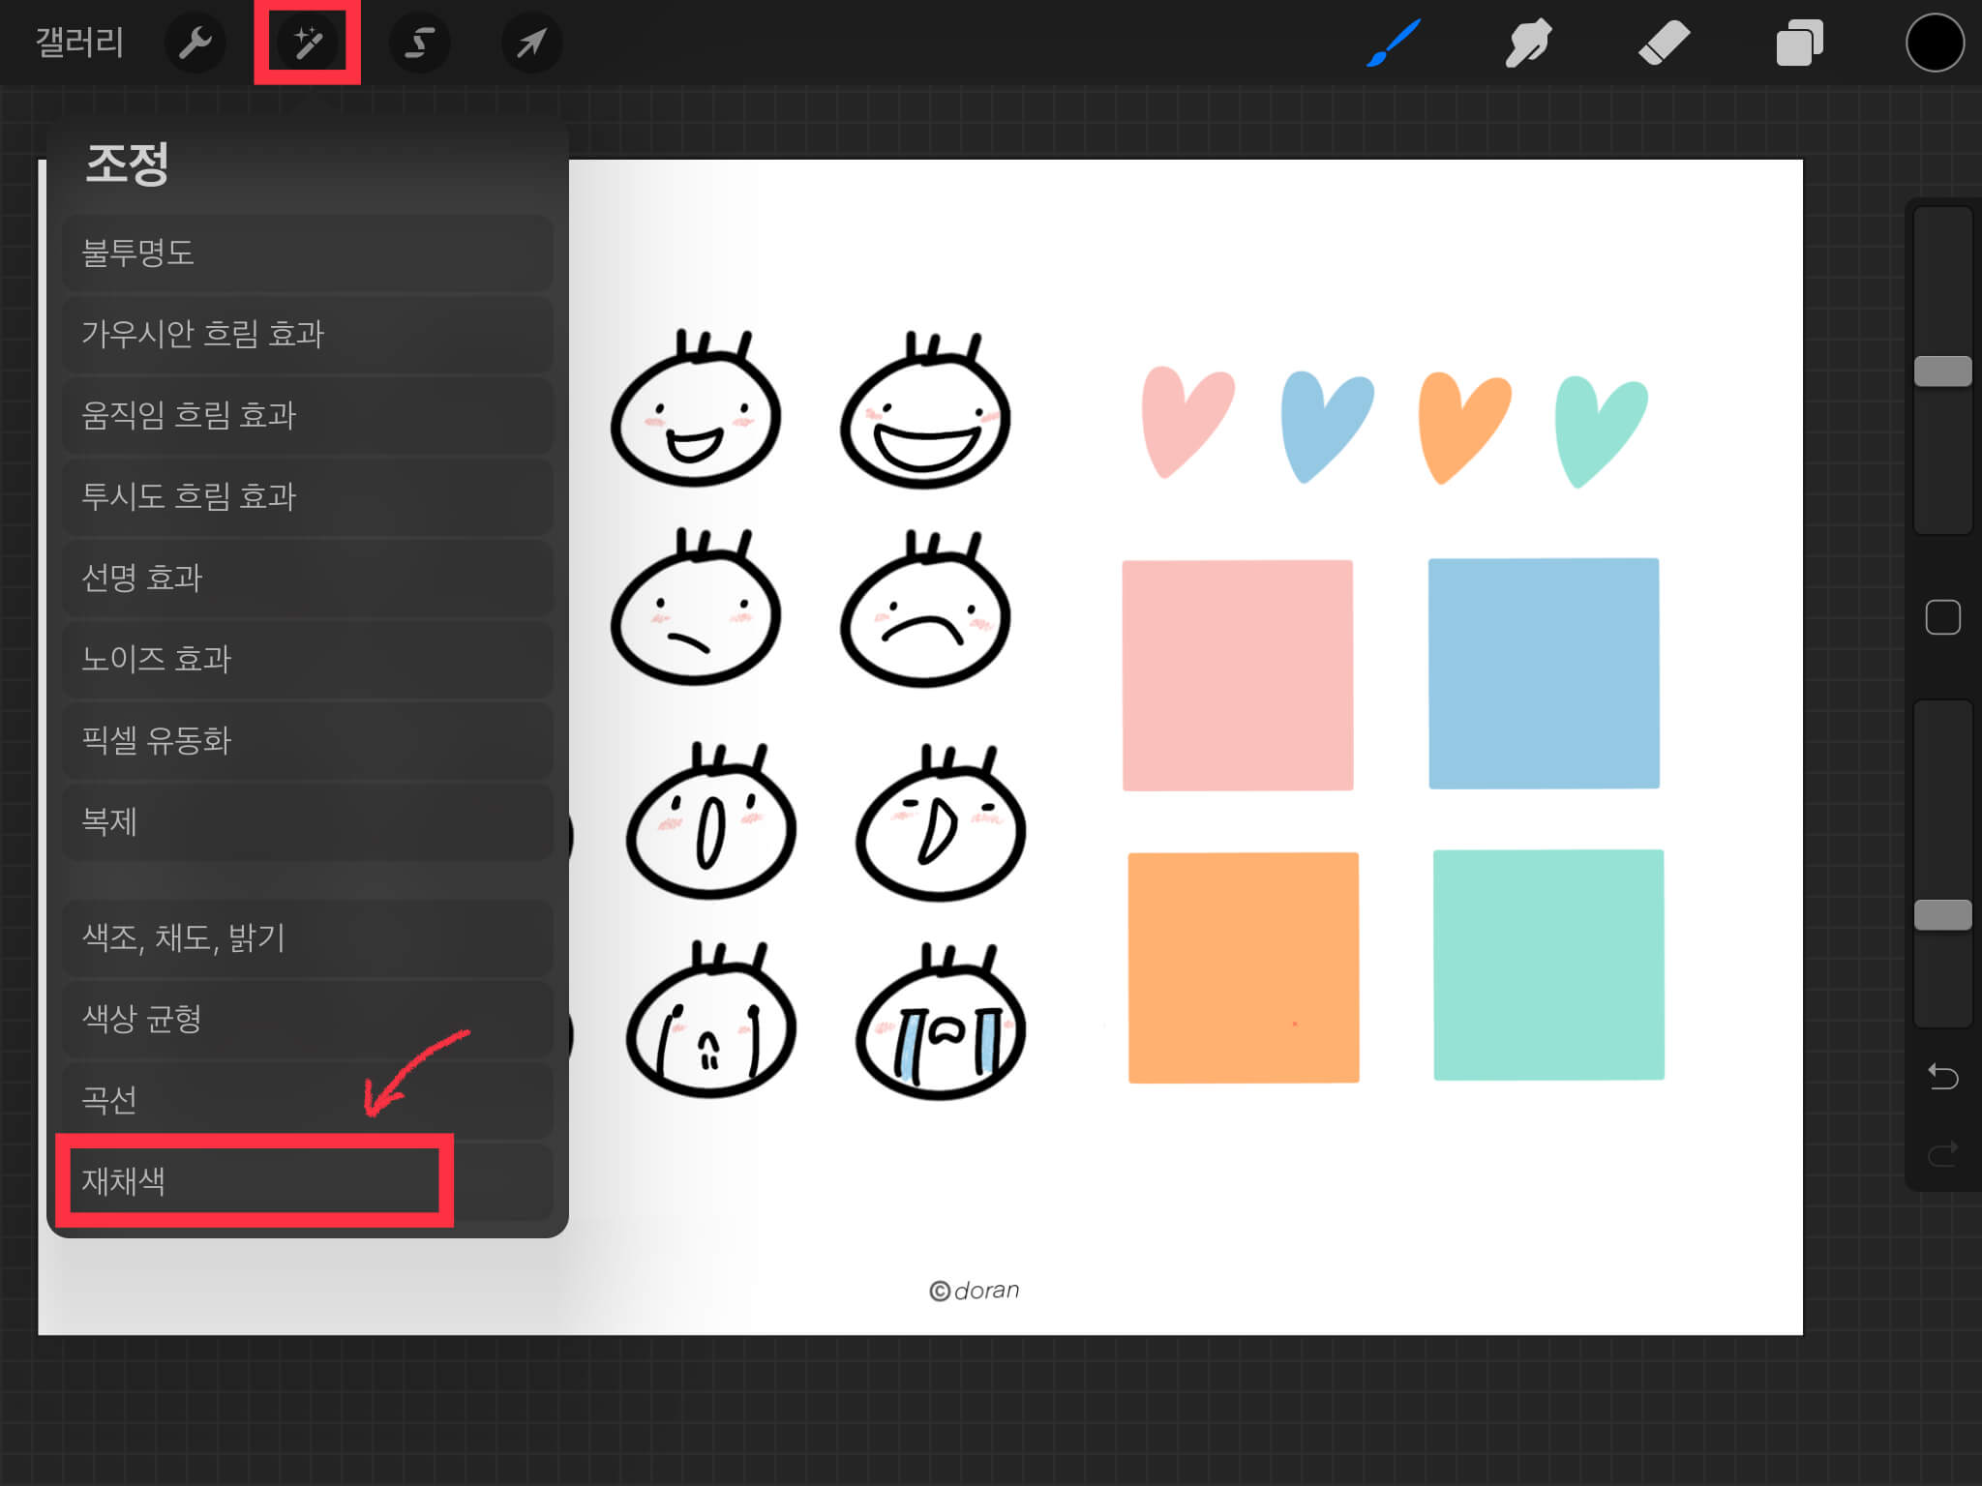1982x1486 pixels.
Task: Return to 갤러리 gallery
Action: coord(79,43)
